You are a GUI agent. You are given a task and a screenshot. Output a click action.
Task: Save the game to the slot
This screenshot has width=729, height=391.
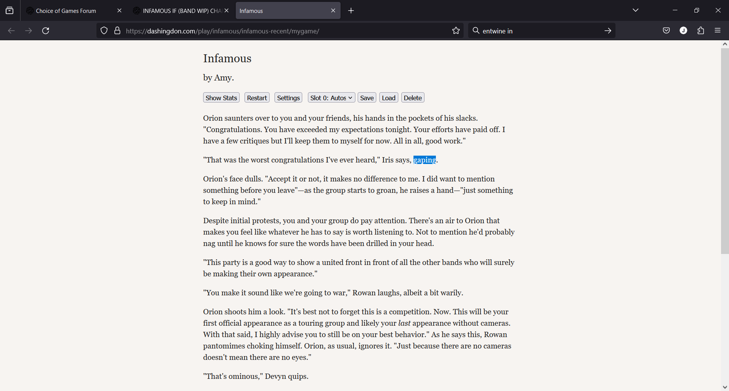367,98
